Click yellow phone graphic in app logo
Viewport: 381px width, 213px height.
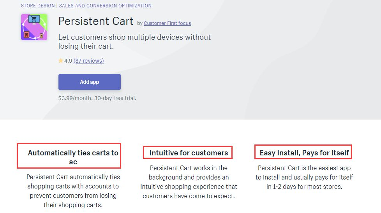pos(42,36)
